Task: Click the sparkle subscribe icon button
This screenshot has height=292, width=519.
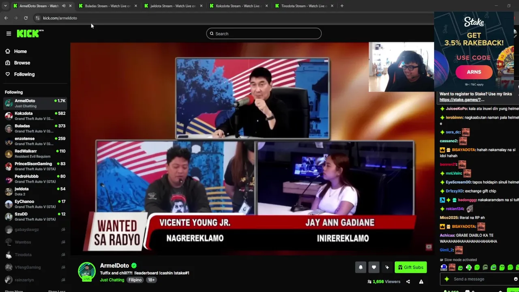Action: pos(387,267)
